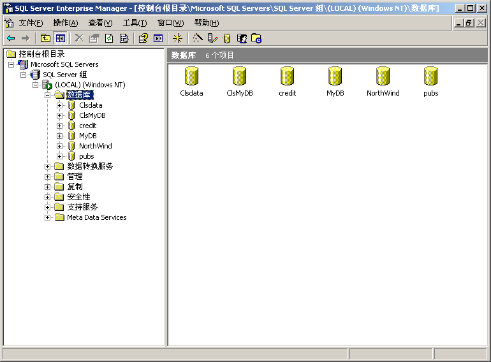Screen dimensions: 491x362
Task: Click NorthWind database icon in right pane
Action: coord(383,76)
